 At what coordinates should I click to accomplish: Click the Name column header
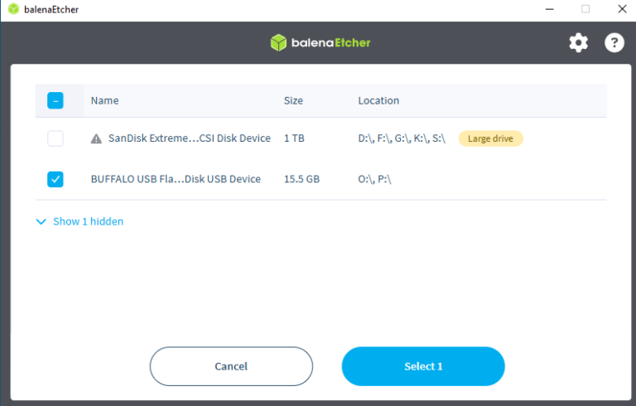[x=104, y=101]
